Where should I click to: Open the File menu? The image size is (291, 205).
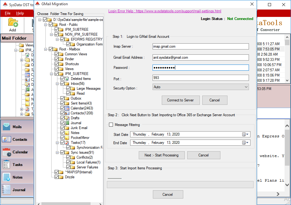[x=8, y=13]
